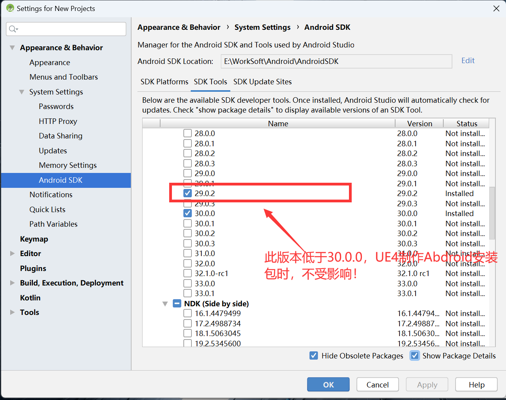Open the Appearance settings page
Viewport: 506px width, 400px height.
tap(50, 63)
